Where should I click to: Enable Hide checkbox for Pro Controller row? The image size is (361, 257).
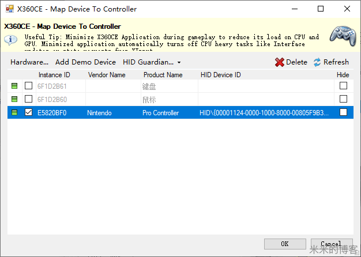click(x=343, y=113)
